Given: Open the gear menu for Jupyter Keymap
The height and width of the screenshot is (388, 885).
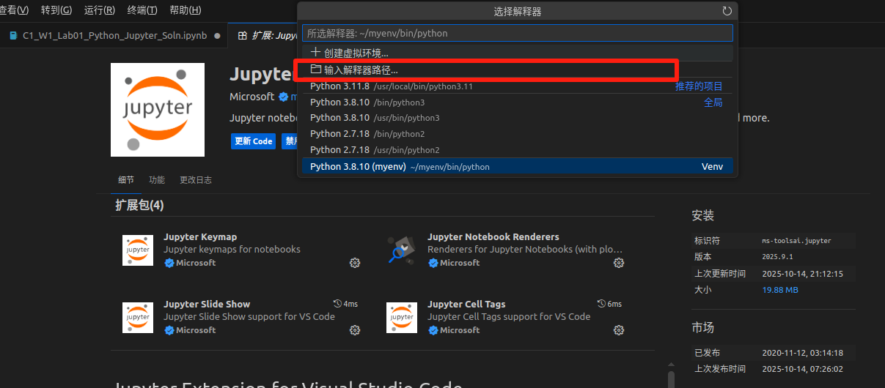Looking at the screenshot, I should (x=355, y=263).
